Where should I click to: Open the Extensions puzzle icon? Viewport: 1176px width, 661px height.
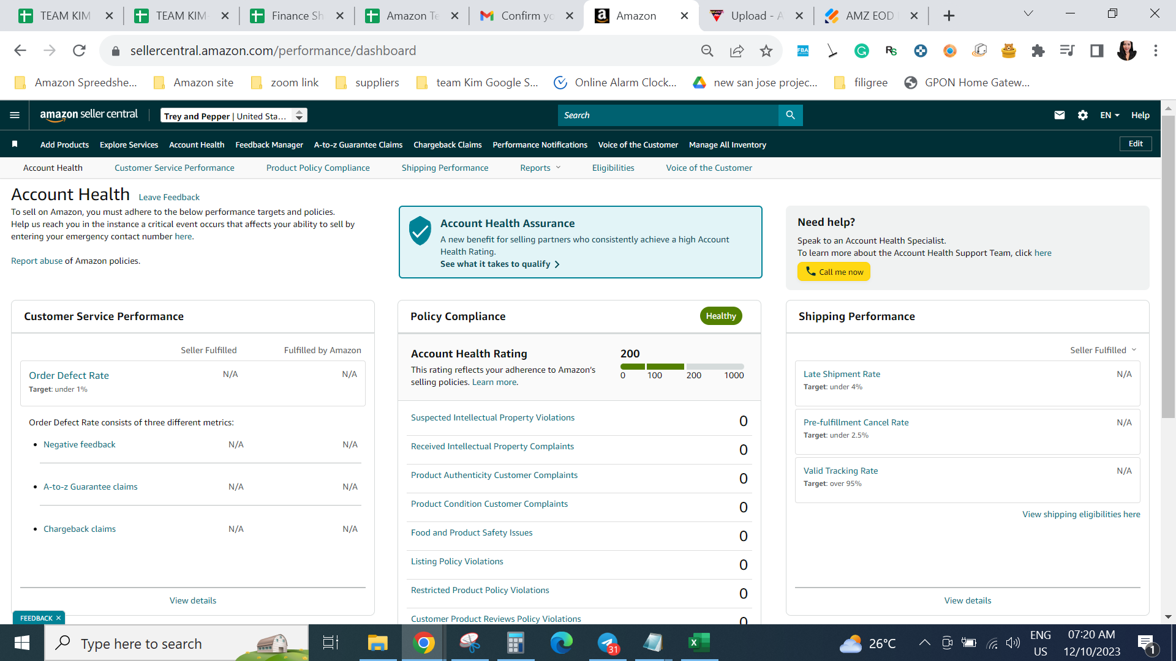[1038, 51]
